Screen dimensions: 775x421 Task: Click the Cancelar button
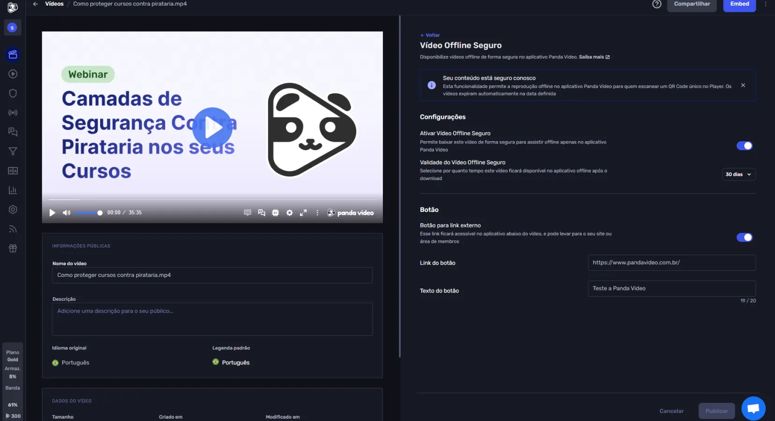(671, 411)
